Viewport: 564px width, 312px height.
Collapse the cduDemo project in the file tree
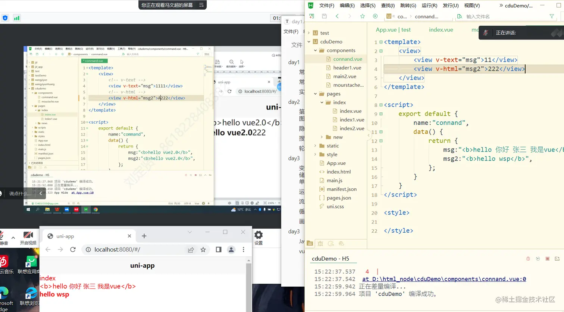pyautogui.click(x=309, y=42)
